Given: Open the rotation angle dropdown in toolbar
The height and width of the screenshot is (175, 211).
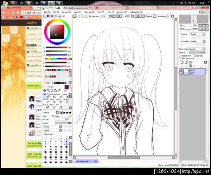Looking at the screenshot, I should (133, 16).
